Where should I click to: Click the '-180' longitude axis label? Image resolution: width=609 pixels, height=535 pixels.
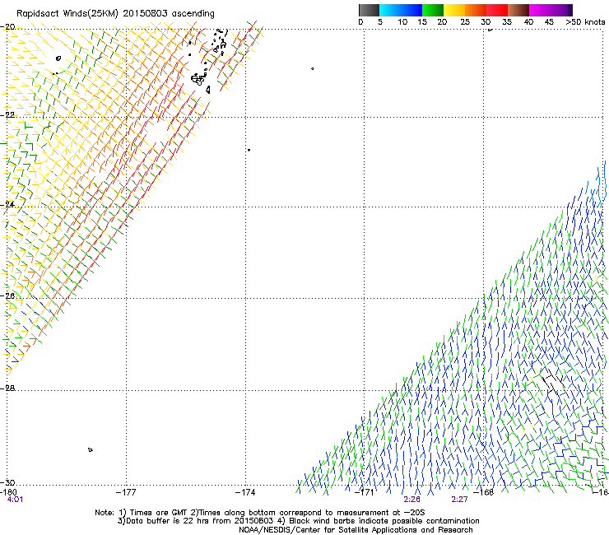(8, 492)
